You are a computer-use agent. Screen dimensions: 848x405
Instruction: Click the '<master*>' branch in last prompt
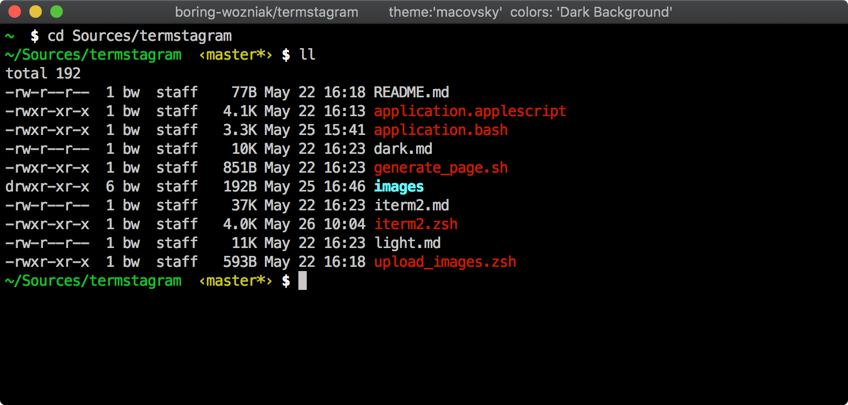pyautogui.click(x=236, y=281)
